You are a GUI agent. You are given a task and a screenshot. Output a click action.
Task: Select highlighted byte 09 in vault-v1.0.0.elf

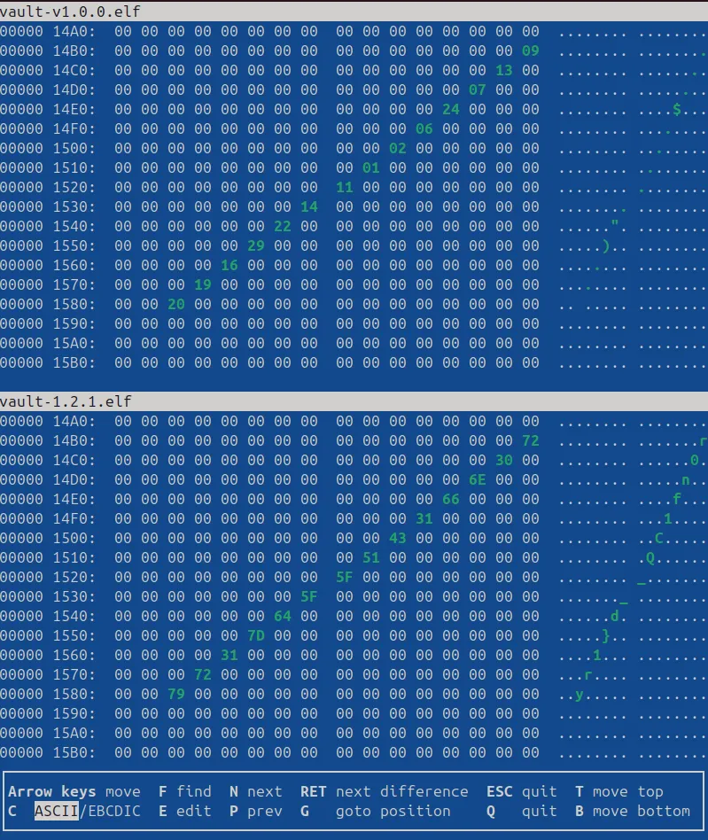pyautogui.click(x=530, y=51)
